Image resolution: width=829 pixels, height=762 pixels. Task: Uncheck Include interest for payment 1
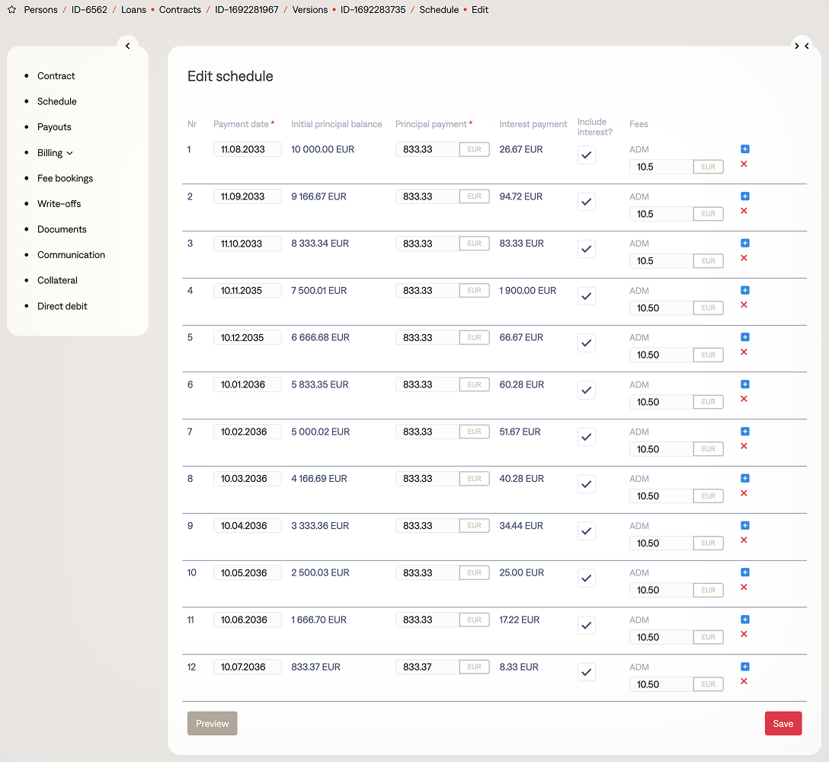pyautogui.click(x=586, y=155)
